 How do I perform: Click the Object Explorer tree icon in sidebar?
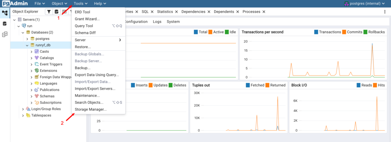(x=5, y=13)
